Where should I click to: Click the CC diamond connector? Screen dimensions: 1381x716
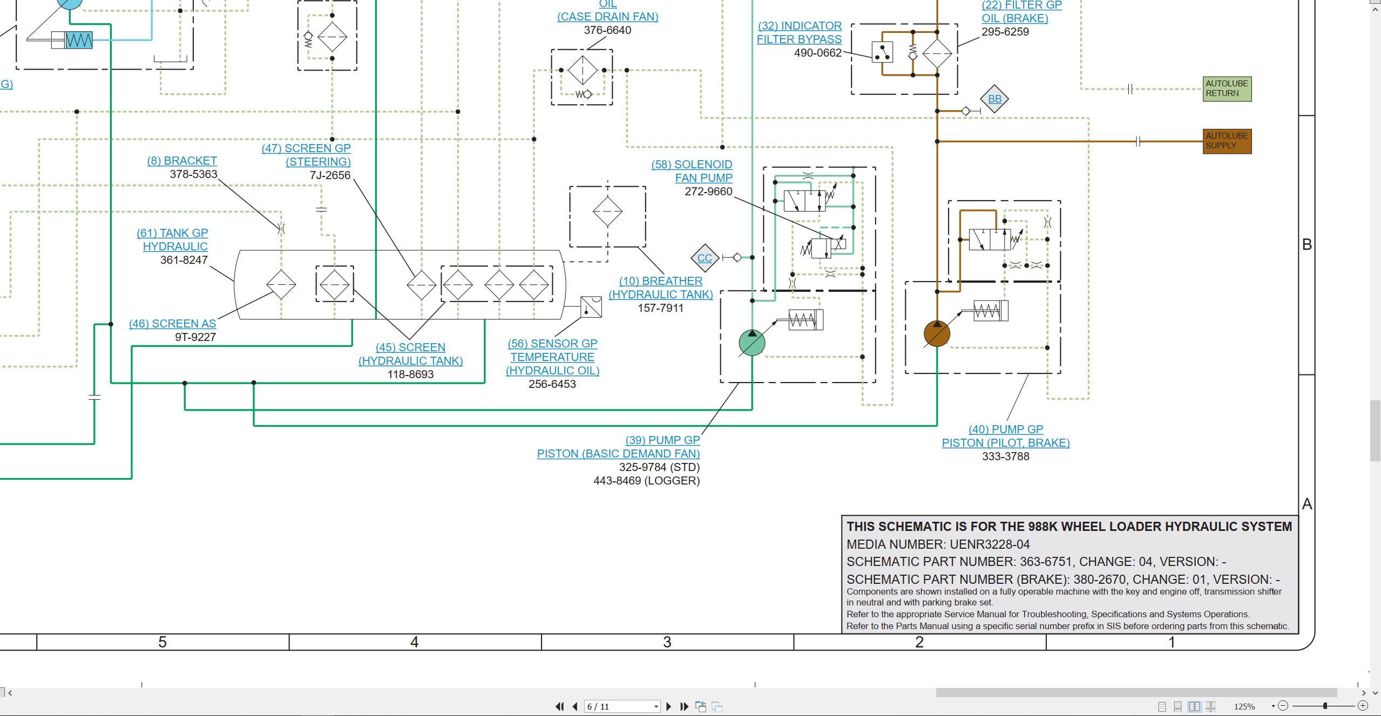705,258
